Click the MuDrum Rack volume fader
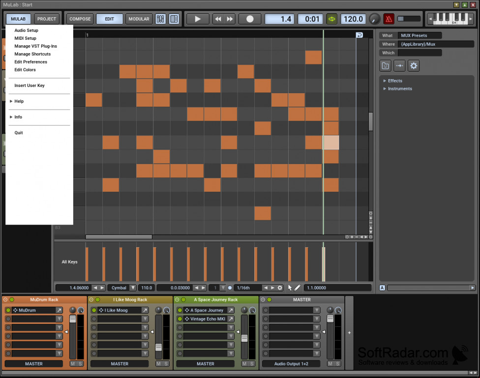The height and width of the screenshot is (378, 480). coord(73,319)
